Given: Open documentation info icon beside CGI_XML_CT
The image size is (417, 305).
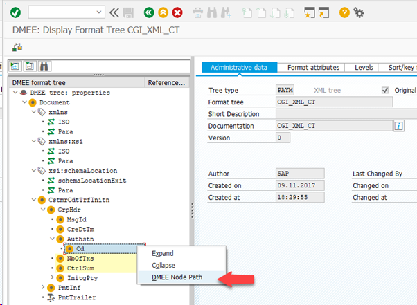Looking at the screenshot, I should pos(399,126).
